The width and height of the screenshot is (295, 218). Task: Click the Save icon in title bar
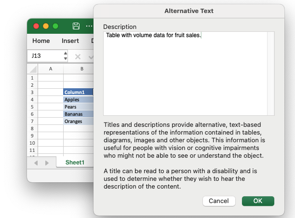tap(76, 26)
